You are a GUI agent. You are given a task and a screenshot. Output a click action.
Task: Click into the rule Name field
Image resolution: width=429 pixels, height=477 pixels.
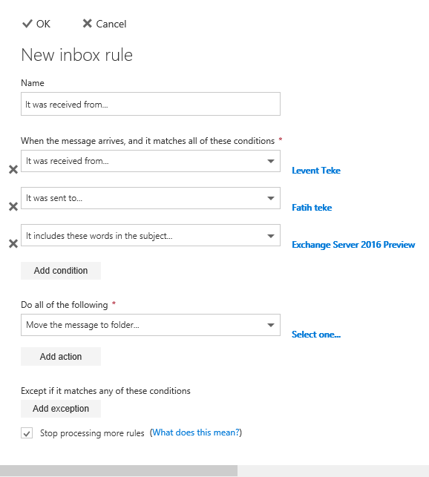[151, 104]
